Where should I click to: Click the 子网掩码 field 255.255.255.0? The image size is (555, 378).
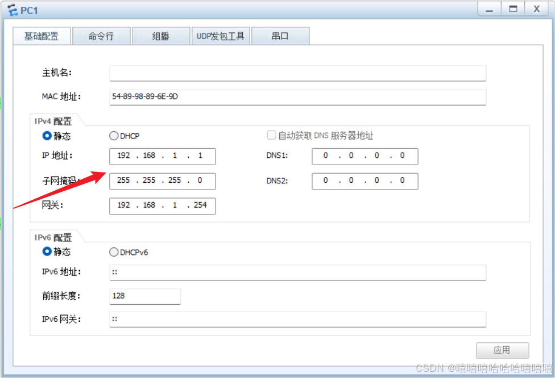pos(163,181)
